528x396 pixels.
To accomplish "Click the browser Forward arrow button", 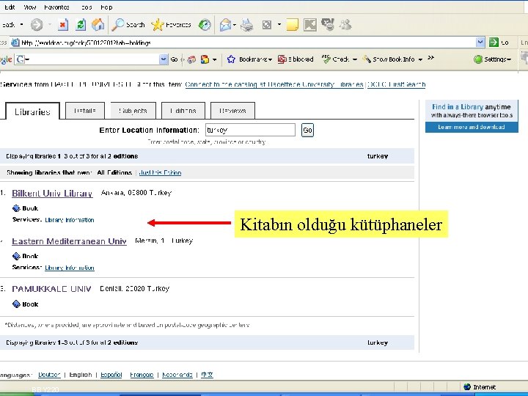I will (37, 25).
